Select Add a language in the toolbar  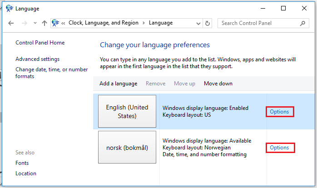[x=118, y=84]
